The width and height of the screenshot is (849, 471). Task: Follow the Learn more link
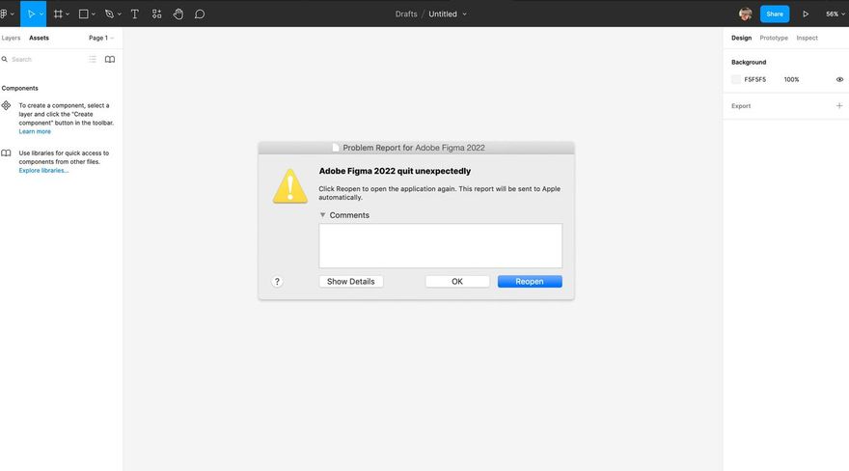click(x=35, y=131)
